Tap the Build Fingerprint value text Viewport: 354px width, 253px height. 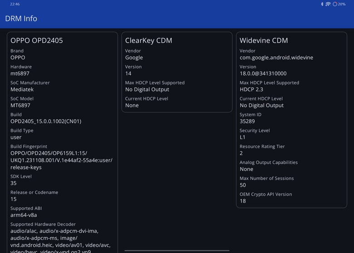(61, 160)
